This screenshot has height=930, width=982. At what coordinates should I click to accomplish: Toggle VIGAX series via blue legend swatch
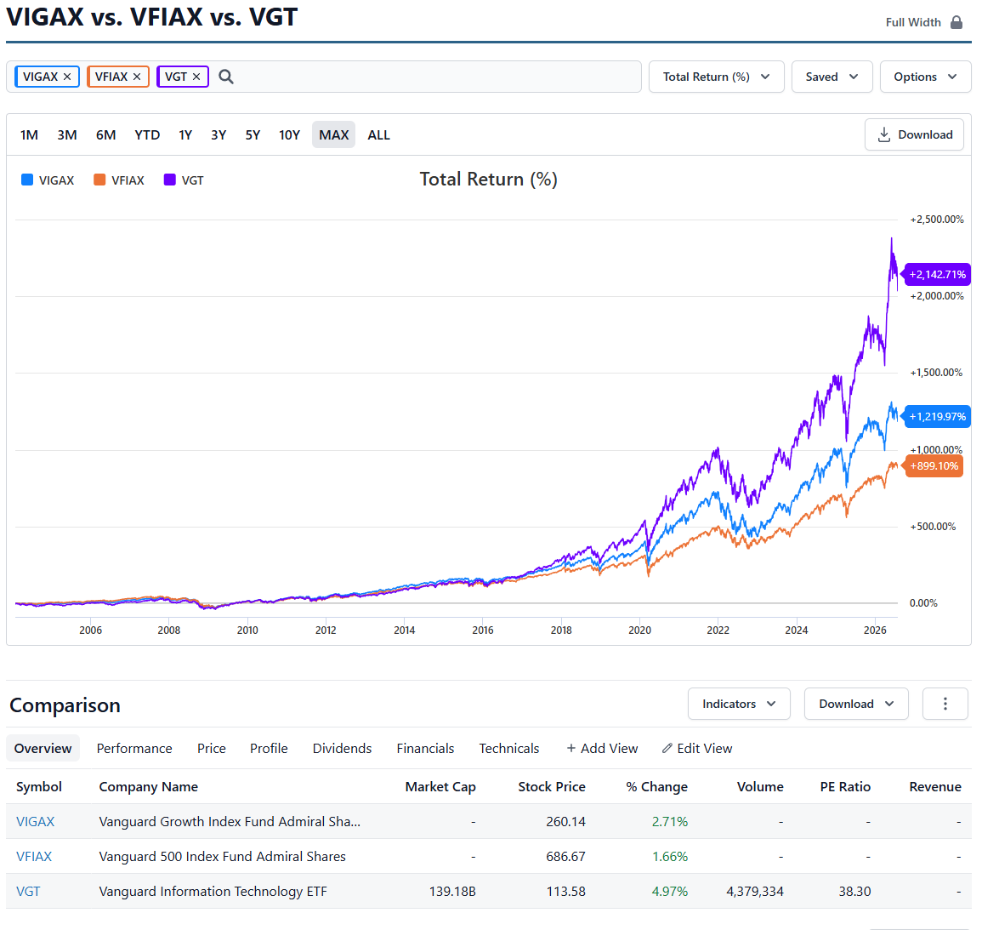tap(27, 180)
